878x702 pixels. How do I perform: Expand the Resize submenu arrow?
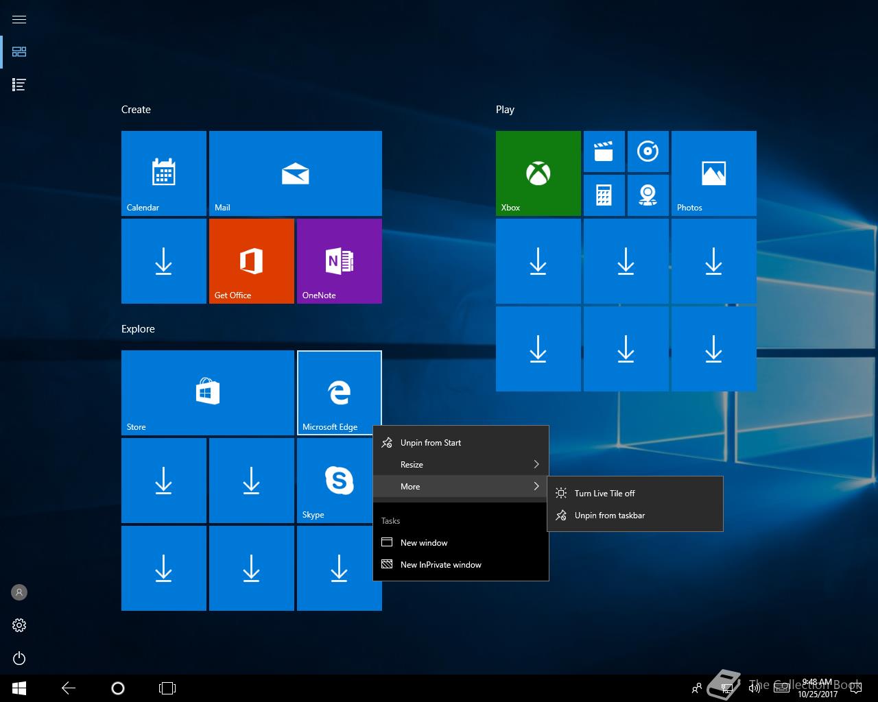[536, 464]
